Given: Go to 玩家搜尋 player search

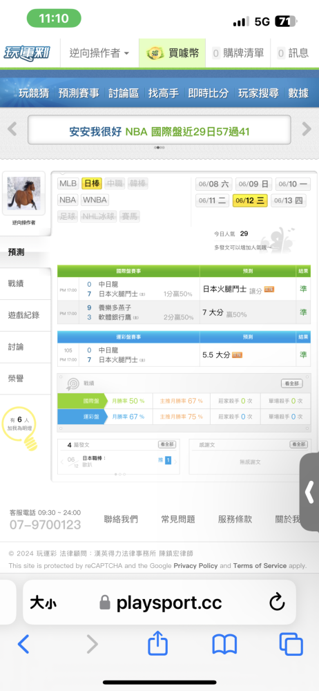Looking at the screenshot, I should click(x=258, y=93).
